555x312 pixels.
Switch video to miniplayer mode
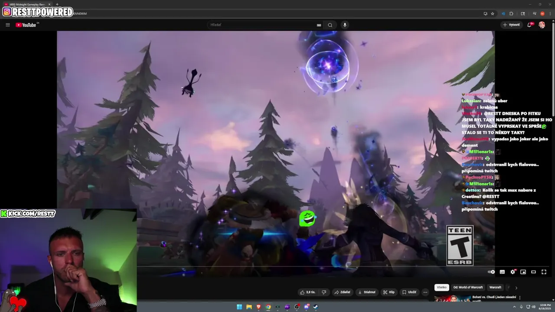[x=523, y=272]
